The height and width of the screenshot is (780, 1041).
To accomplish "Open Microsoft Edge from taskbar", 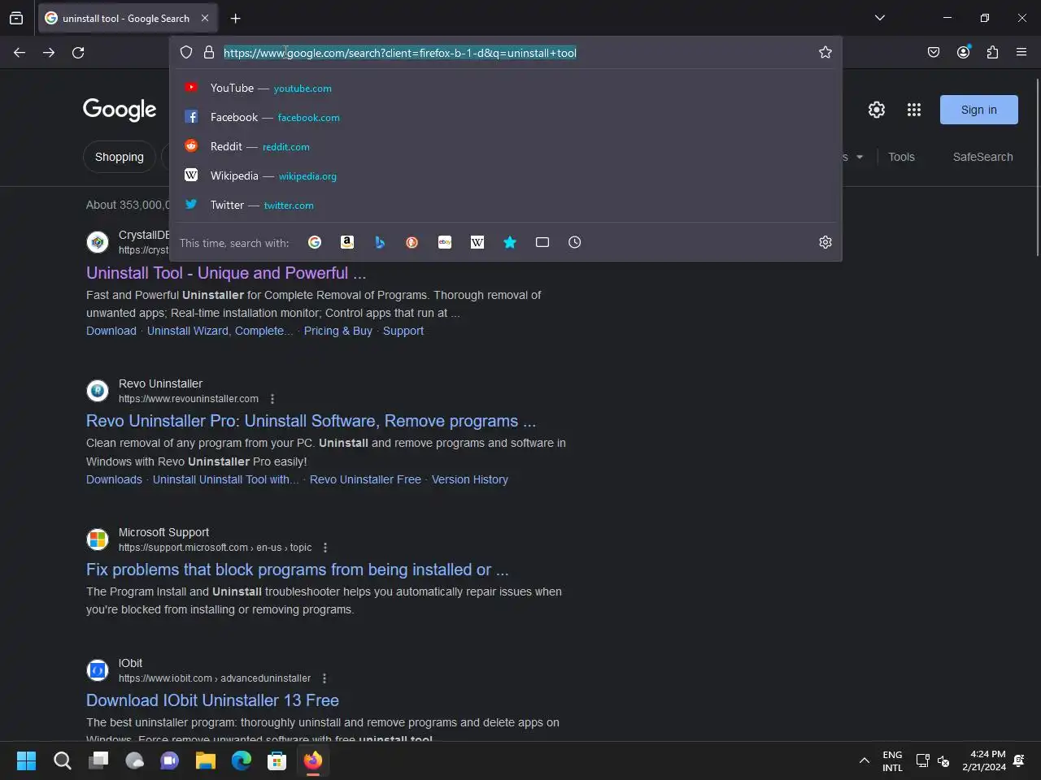I will coord(242,761).
